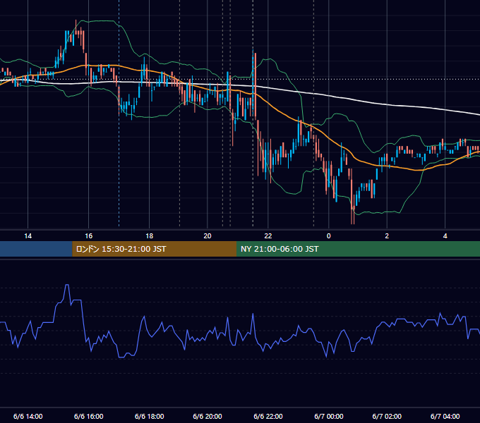Click the ロンドン 15:30-21:00 JST session bar

(155, 249)
